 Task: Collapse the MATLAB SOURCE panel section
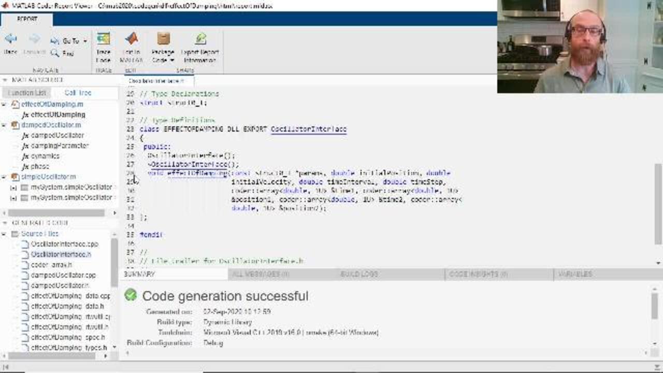(x=5, y=80)
